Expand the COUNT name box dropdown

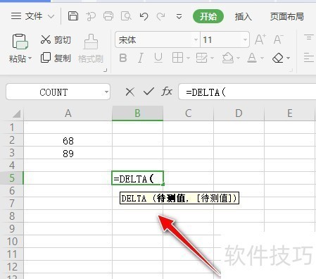pos(106,92)
